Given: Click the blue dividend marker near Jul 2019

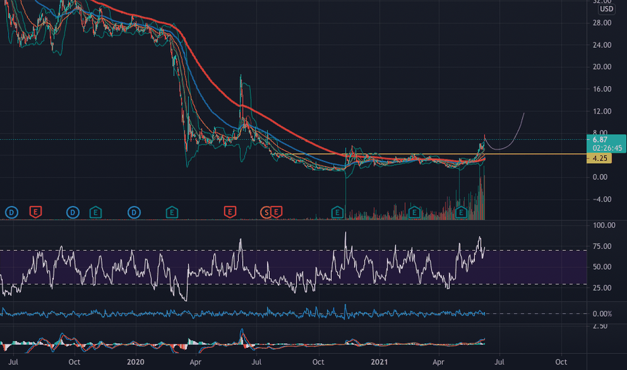Looking at the screenshot, I should click(x=11, y=213).
